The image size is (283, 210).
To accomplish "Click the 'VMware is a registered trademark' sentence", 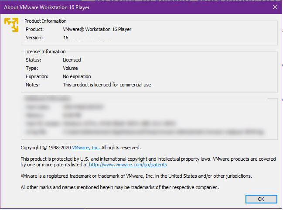I will 136,176.
